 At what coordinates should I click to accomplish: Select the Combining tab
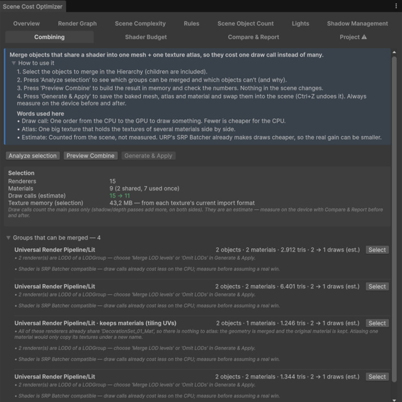(x=49, y=37)
